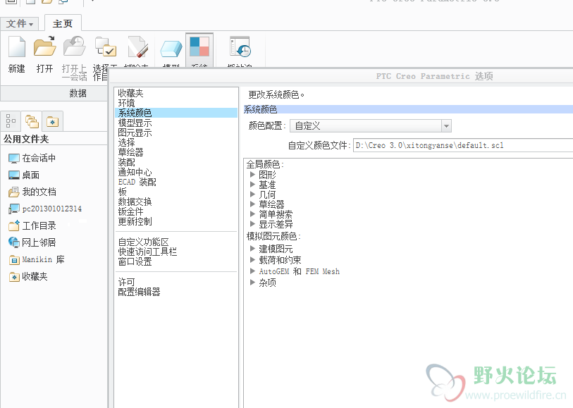This screenshot has width=573, height=408.
Task: Open the Favorites (收藏夹) folder in sidebar
Action: [x=28, y=276]
